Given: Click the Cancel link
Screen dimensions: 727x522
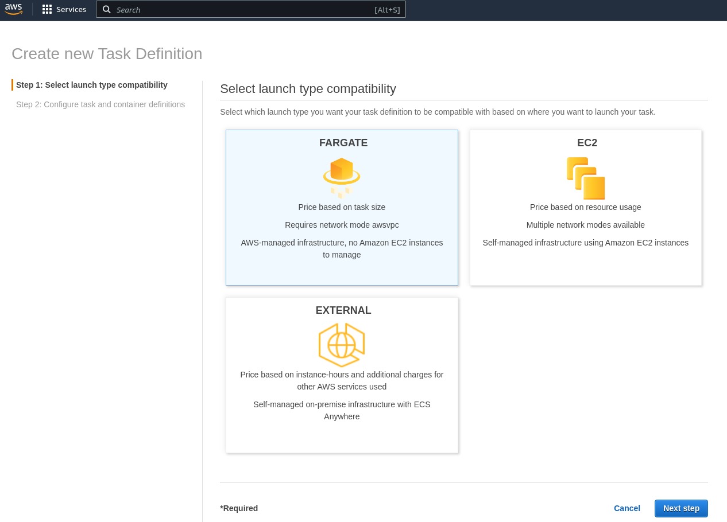Looking at the screenshot, I should click(627, 508).
